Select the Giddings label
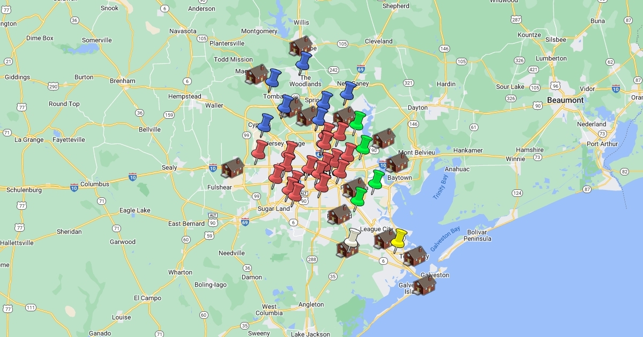This screenshot has width=643, height=337. coord(18,77)
